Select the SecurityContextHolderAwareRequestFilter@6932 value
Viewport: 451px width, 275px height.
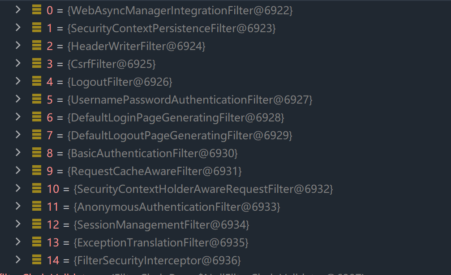point(203,189)
